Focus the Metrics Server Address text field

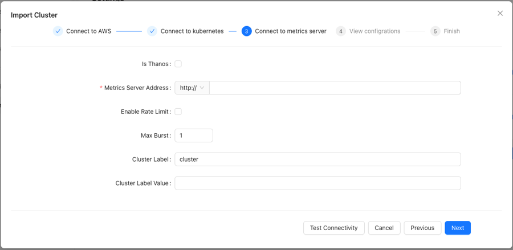(335, 88)
